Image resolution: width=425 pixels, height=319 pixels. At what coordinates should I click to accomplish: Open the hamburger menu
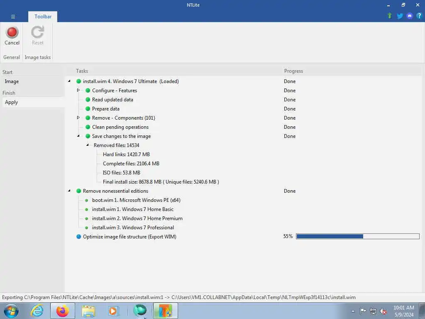click(13, 17)
